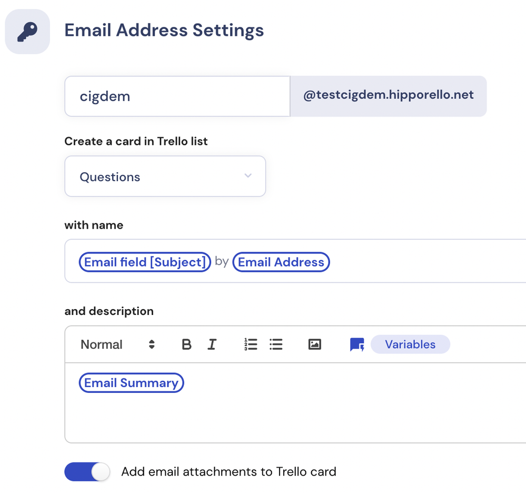The width and height of the screenshot is (526, 493).
Task: Toggle Add email attachments to Trello card
Action: 87,471
